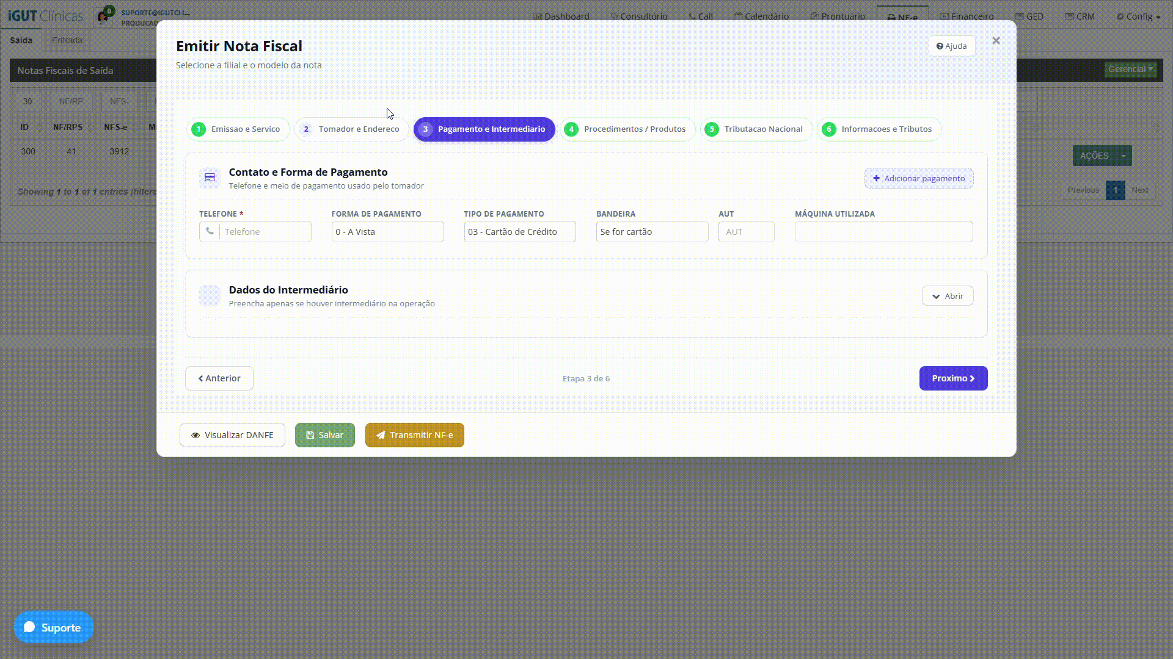The image size is (1173, 659).
Task: Click the Proximo button
Action: [953, 378]
